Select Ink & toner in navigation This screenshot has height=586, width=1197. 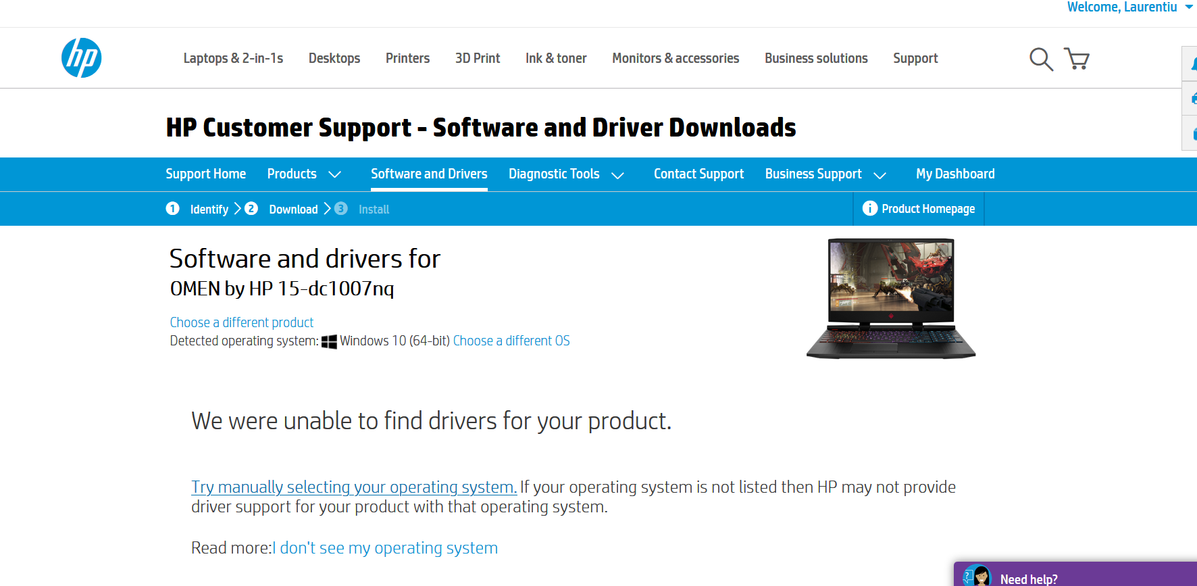[x=556, y=58]
